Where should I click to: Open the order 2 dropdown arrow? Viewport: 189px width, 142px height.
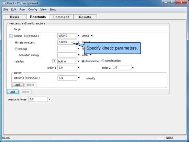[x=133, y=67]
